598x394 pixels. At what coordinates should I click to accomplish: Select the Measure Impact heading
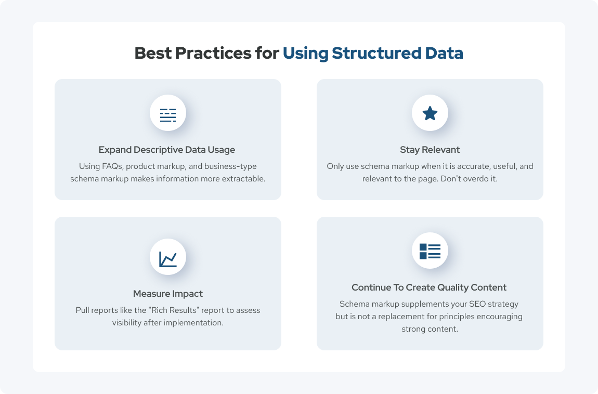168,294
